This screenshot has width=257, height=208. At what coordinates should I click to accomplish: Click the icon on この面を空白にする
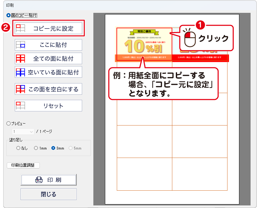(20, 89)
